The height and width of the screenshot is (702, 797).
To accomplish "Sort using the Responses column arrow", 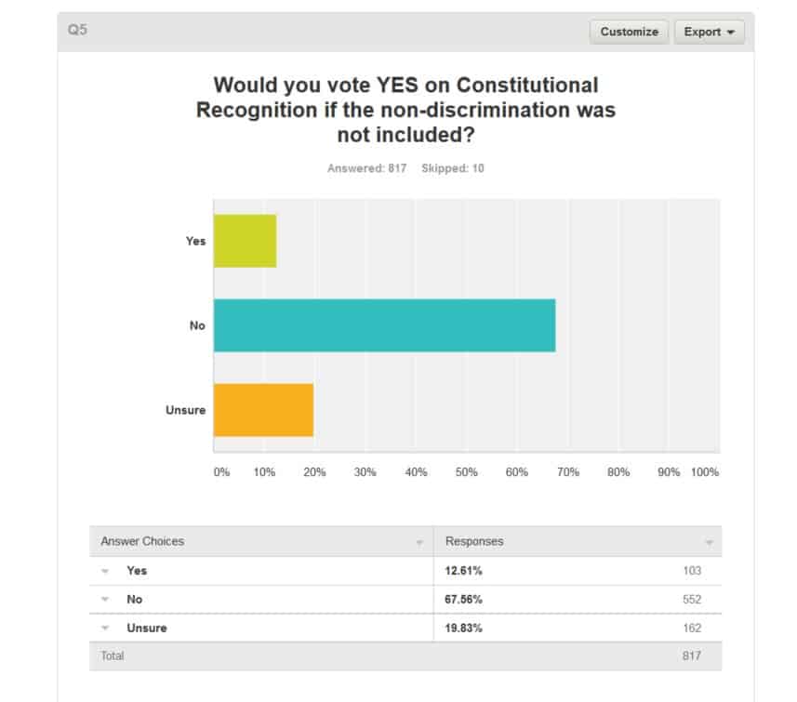I will click(x=710, y=542).
